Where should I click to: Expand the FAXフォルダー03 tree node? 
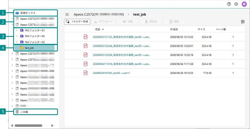pos(17,42)
